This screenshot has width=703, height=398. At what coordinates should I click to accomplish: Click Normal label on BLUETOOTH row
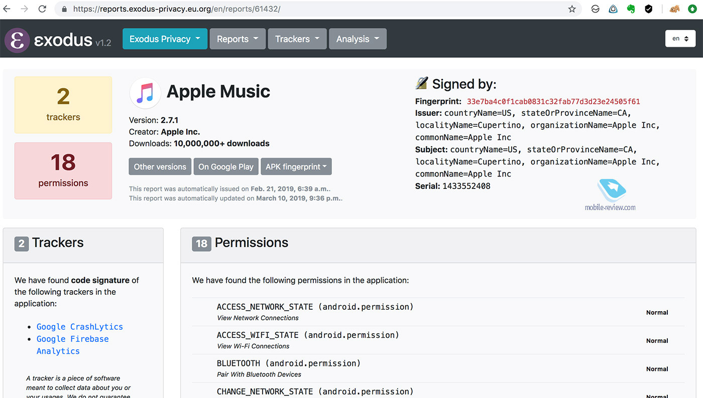point(657,369)
